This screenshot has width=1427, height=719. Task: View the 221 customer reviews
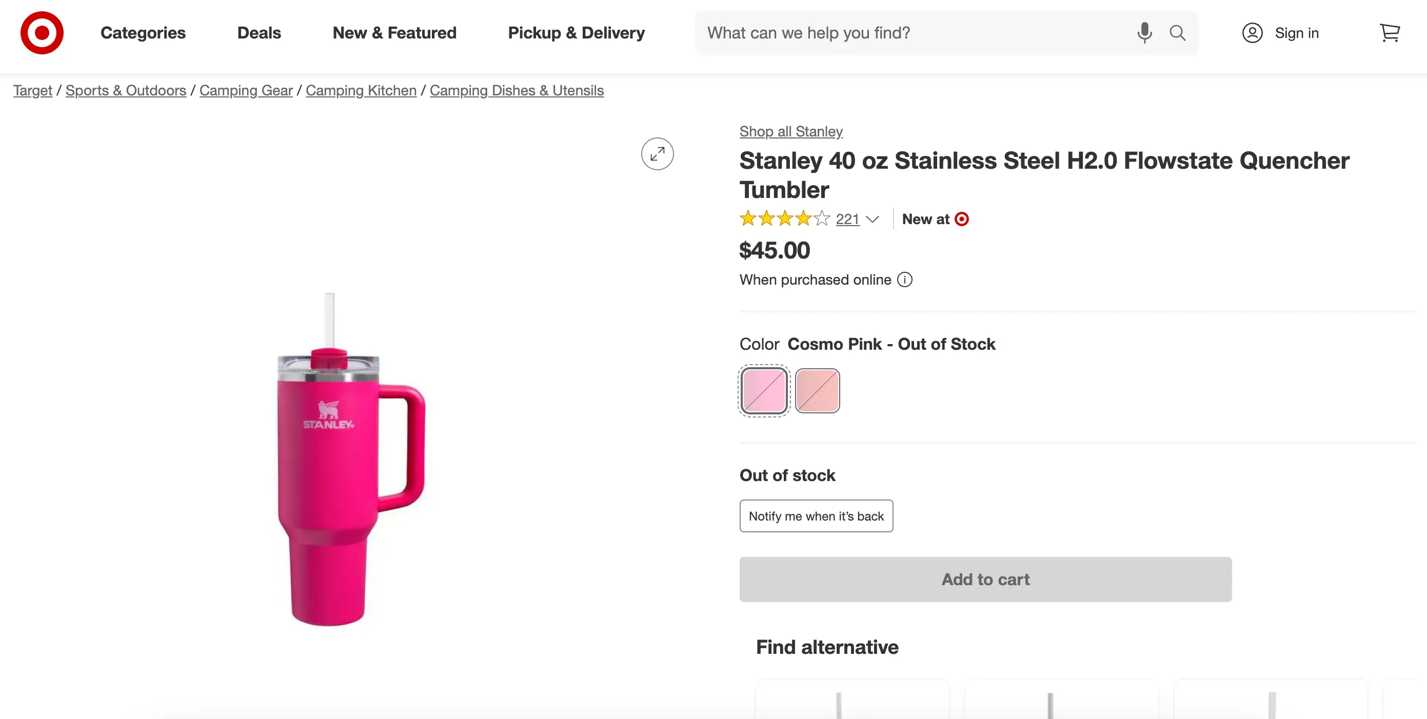point(847,219)
